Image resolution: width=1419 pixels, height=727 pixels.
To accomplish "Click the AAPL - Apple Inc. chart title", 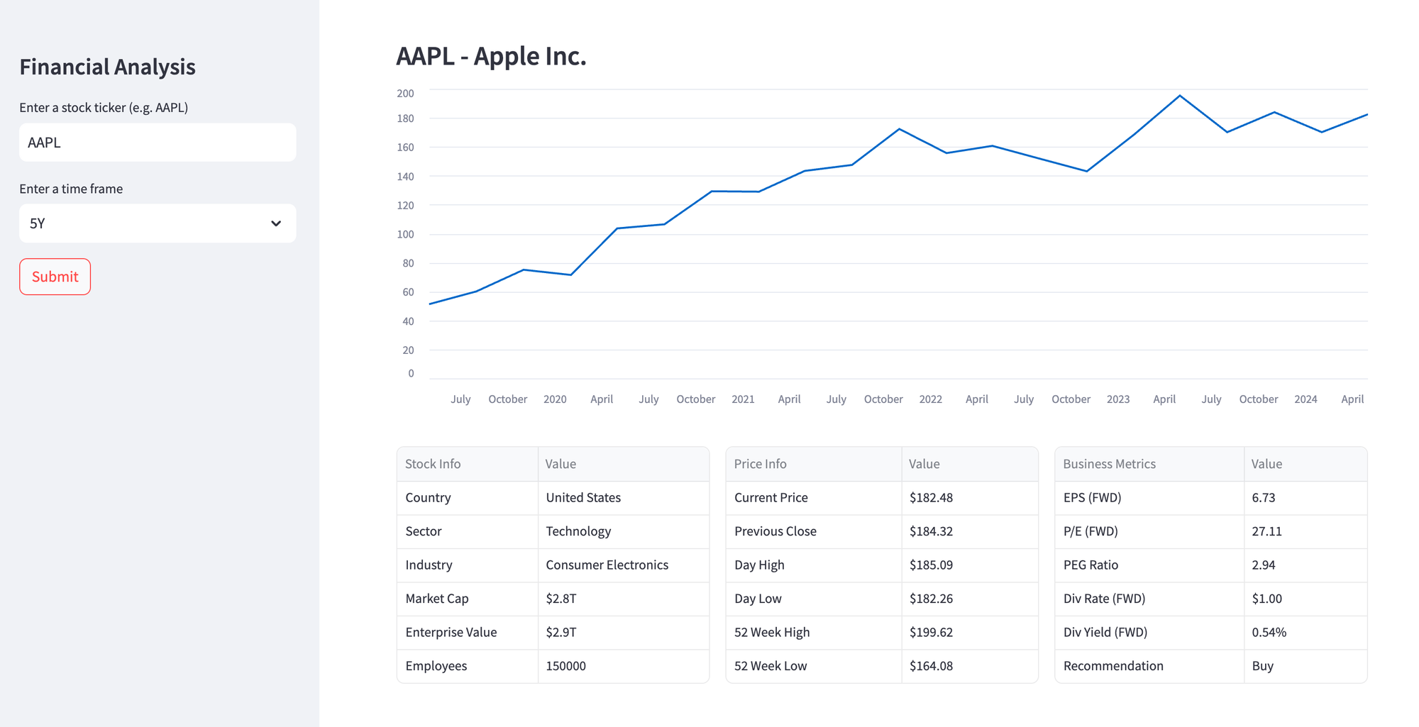I will (492, 56).
